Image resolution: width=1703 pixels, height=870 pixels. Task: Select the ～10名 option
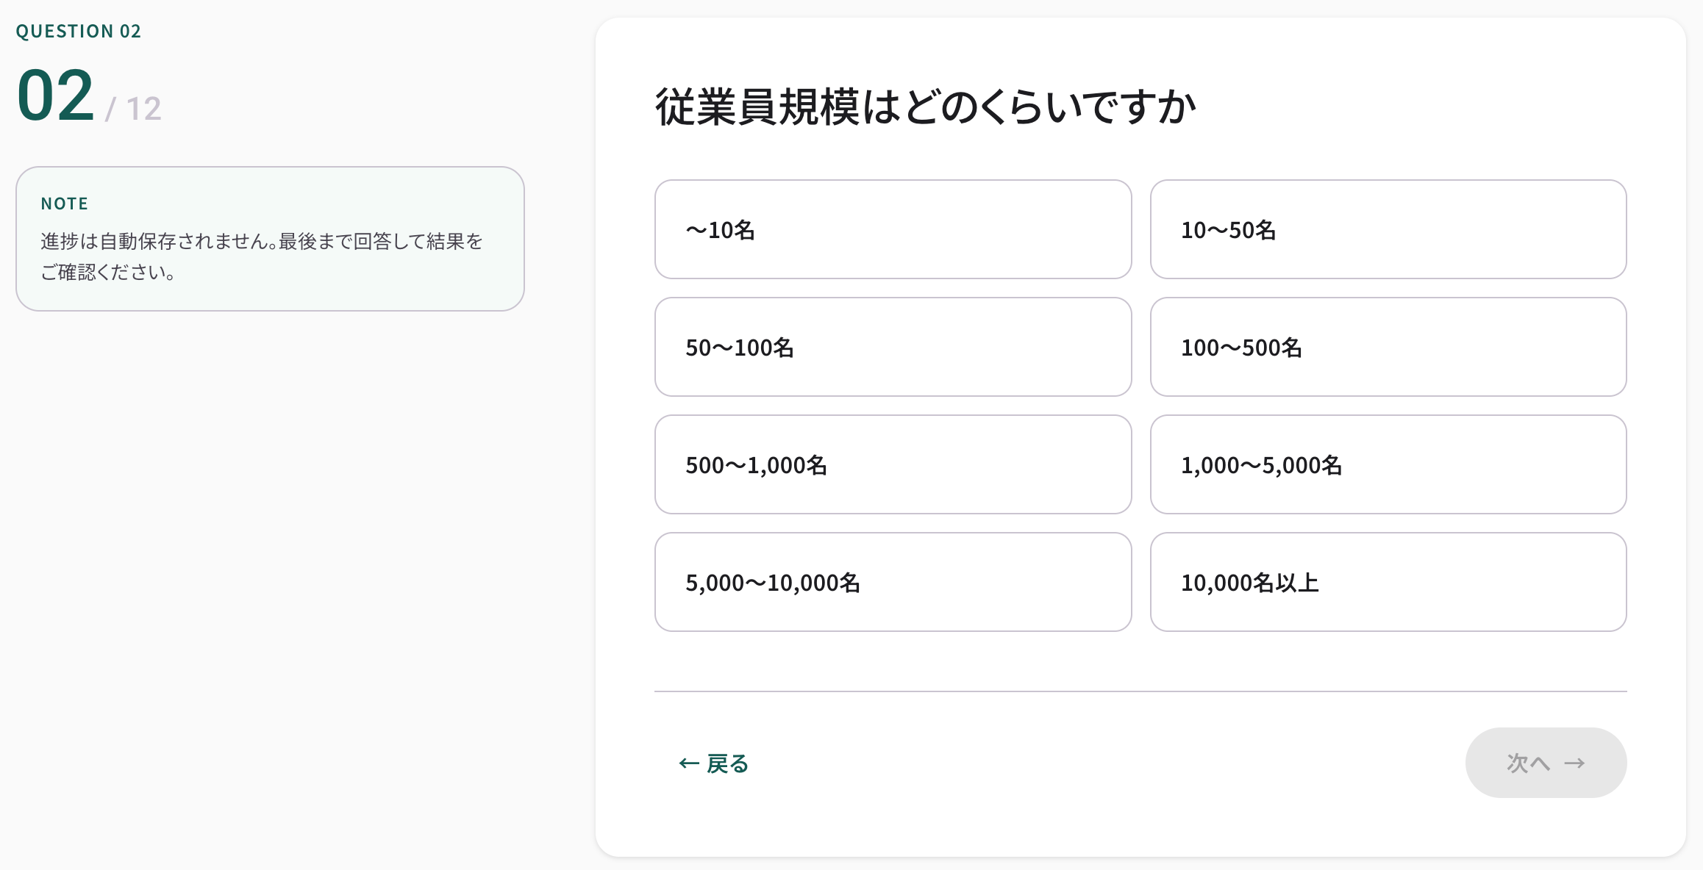[x=893, y=229]
